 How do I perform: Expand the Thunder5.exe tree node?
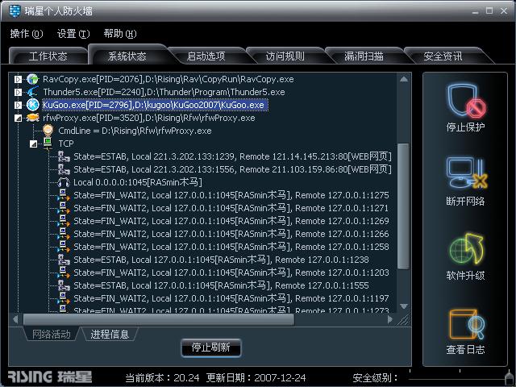18,92
